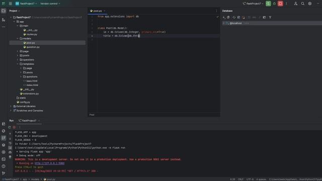Viewport: 322px width, 181px height.
Task: Collapse the templates folder
Action: tap(18, 64)
